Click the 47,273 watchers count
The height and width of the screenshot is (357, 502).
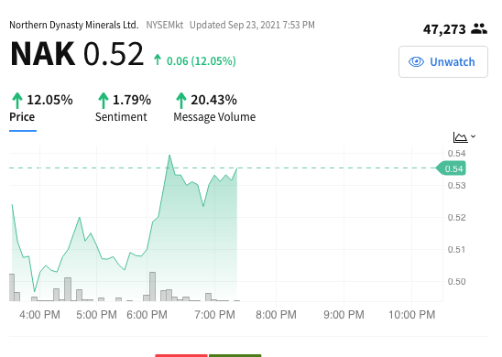444,29
